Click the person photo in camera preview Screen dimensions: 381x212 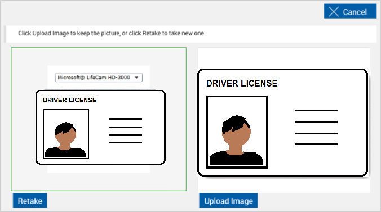66,134
